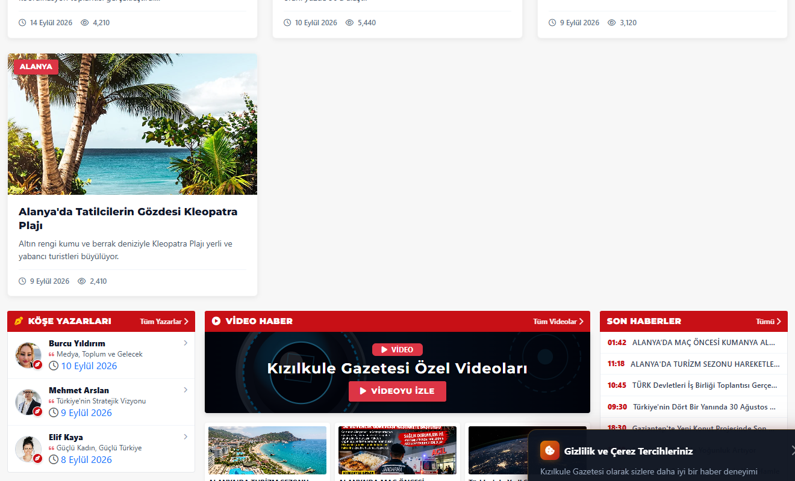Screen dimensions: 795x481
Task: Open Burcu Yıldırım's avatar
Action: pyautogui.click(x=28, y=355)
